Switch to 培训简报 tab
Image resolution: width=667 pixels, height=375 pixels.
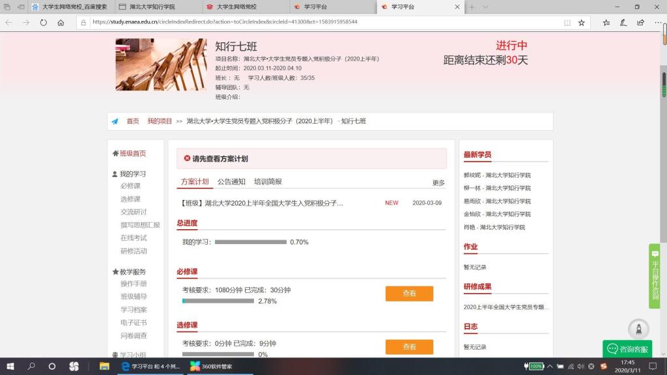[x=268, y=182]
